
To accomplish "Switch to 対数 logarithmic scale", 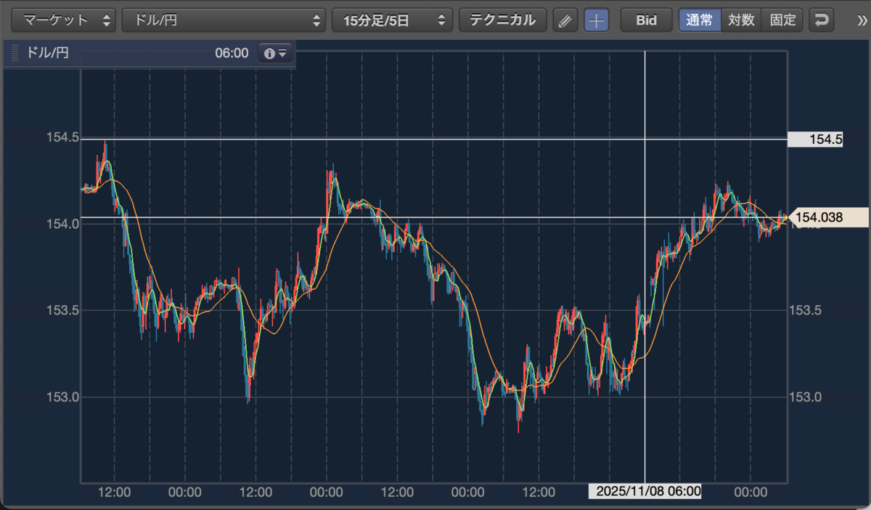I will (x=742, y=20).
